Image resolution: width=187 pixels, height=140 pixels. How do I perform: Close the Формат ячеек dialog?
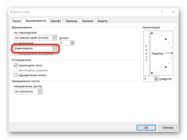point(174,12)
